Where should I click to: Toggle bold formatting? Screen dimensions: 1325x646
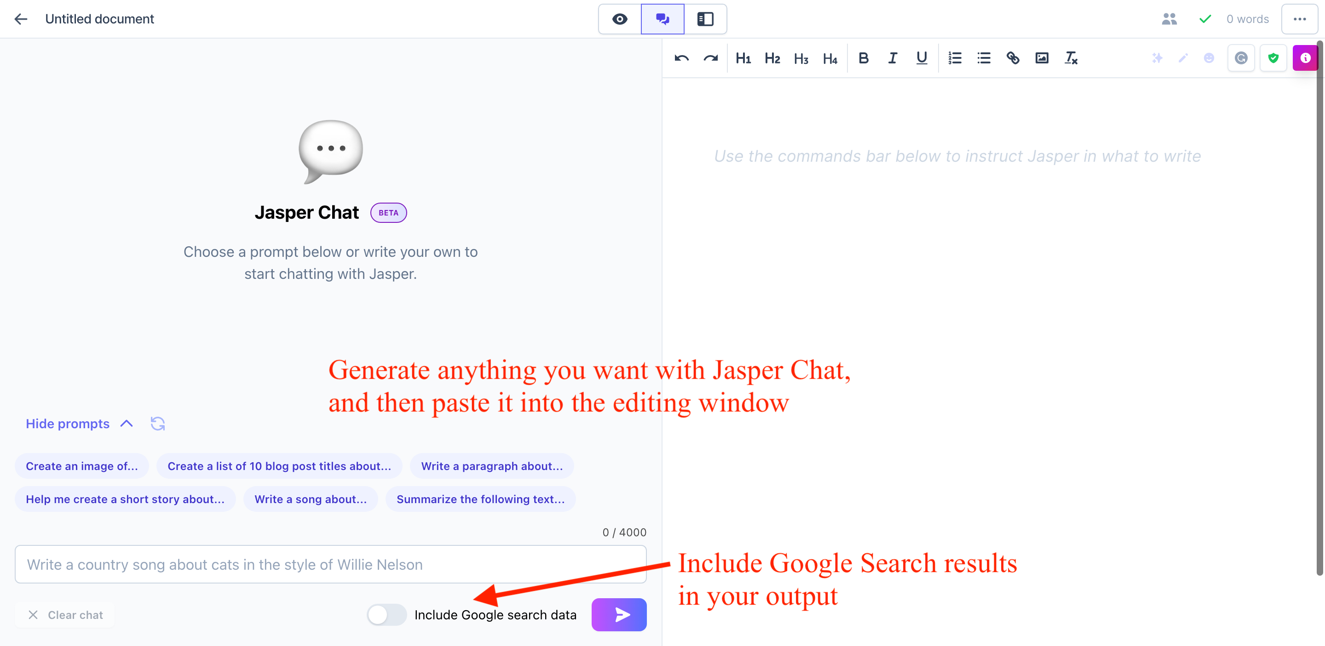(x=864, y=58)
